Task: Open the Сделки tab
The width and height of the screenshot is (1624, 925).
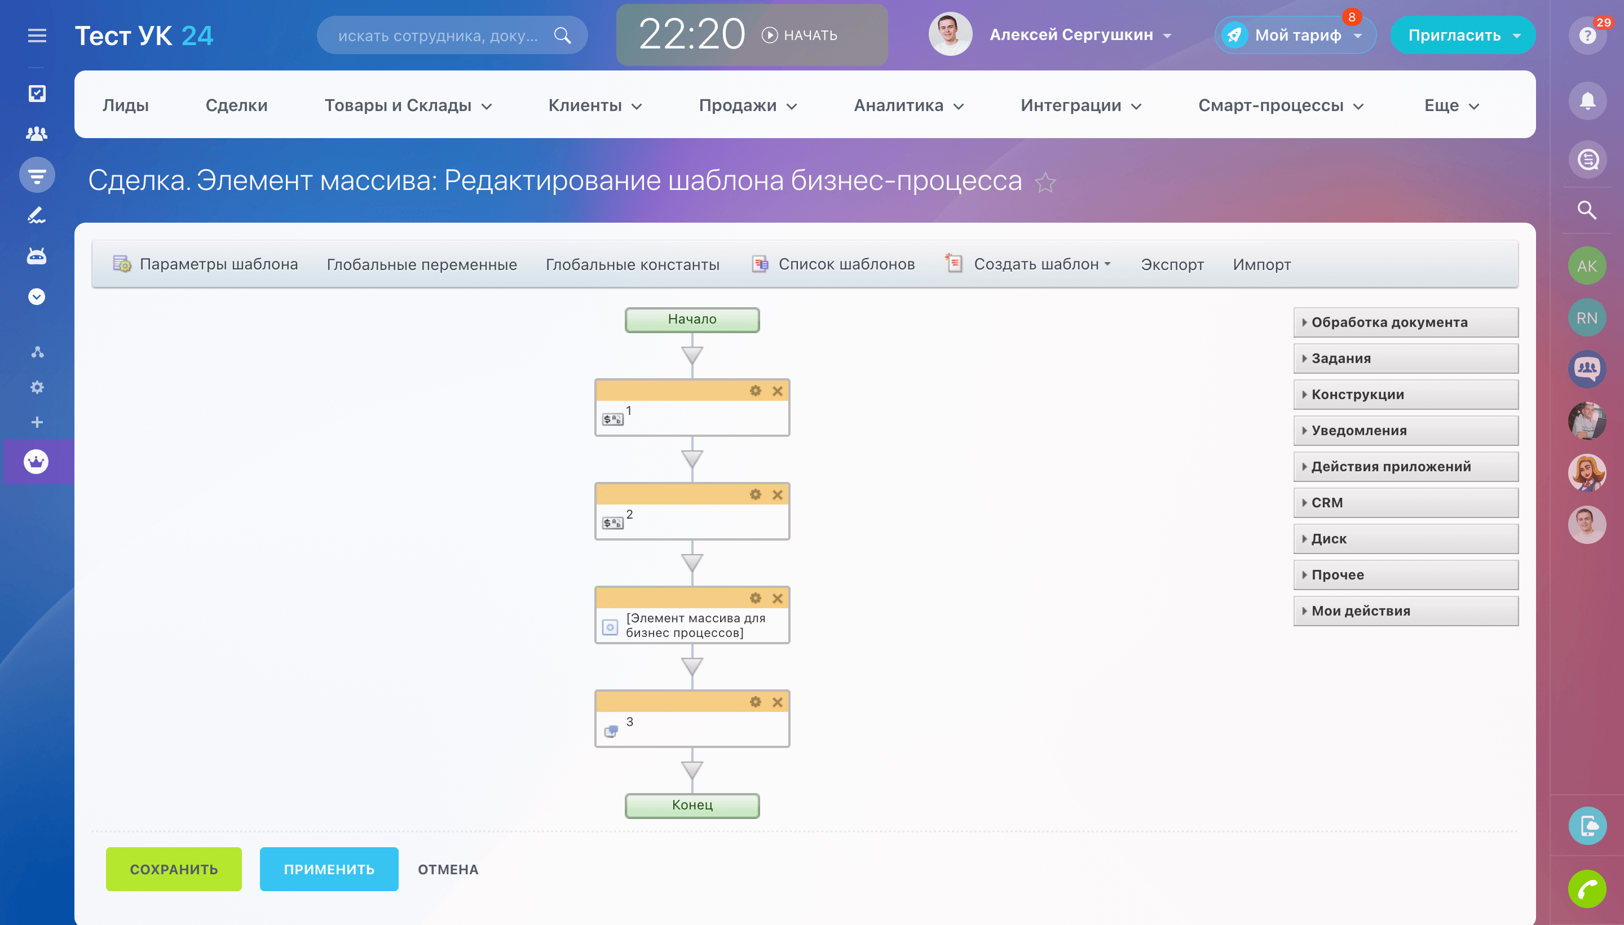Action: (x=236, y=105)
